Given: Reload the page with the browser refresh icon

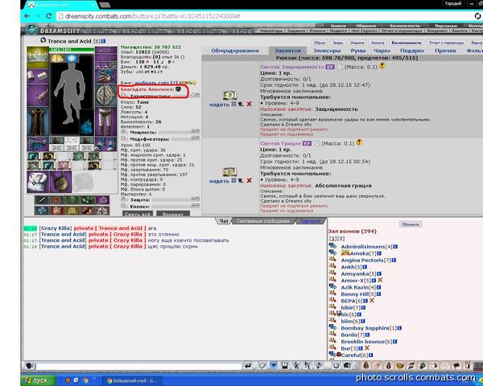Looking at the screenshot, I should pos(48,16).
